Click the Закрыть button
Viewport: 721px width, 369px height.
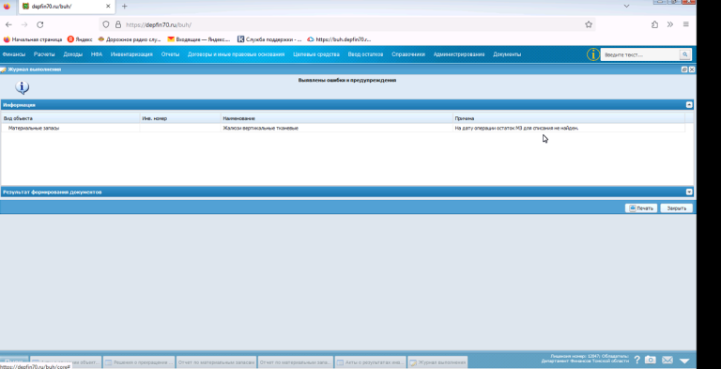(676, 208)
